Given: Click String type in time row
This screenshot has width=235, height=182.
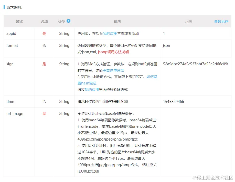Looking at the screenshot, I should point(64,102).
